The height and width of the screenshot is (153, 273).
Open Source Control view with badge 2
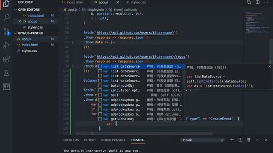pos(6,31)
